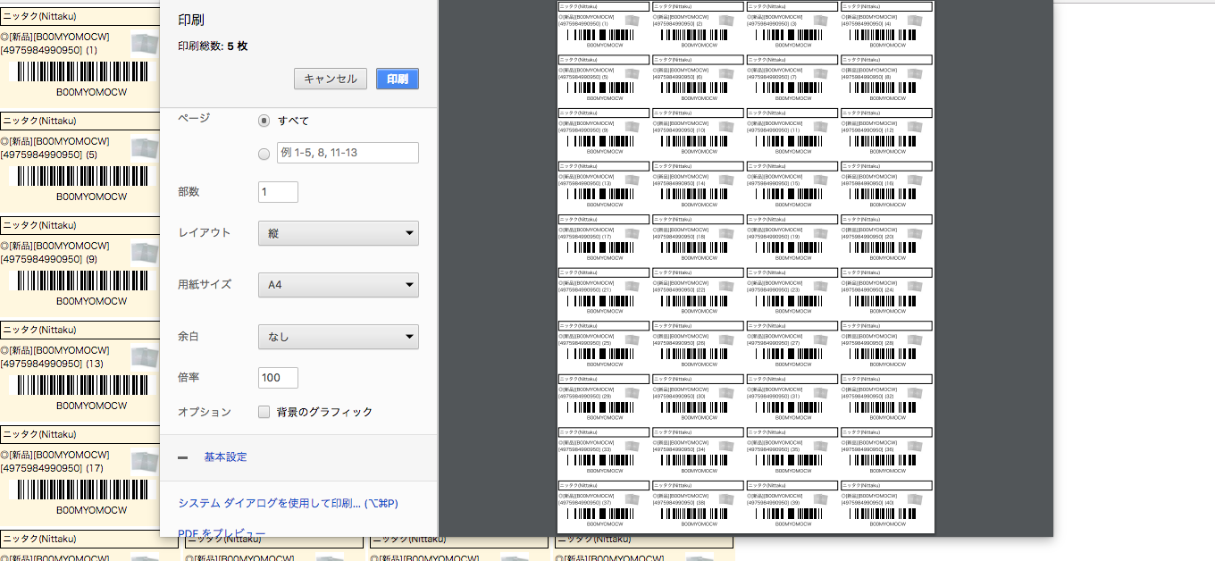Click label (40) in the print preview
This screenshot has width=1215, height=561.
tap(887, 504)
